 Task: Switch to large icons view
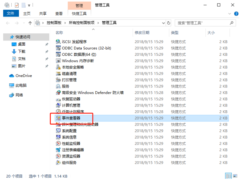234,176
